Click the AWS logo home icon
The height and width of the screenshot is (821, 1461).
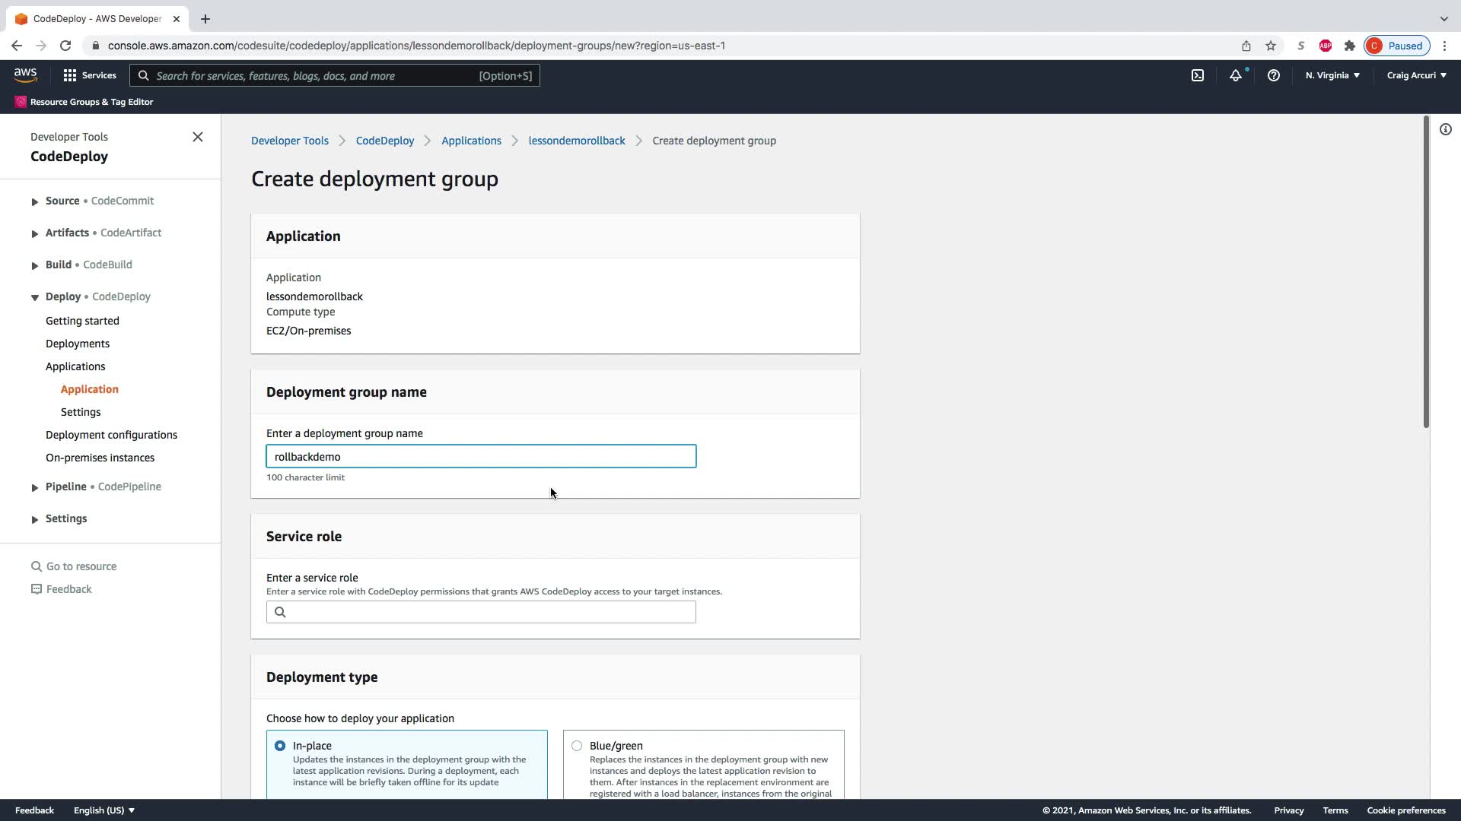point(25,75)
